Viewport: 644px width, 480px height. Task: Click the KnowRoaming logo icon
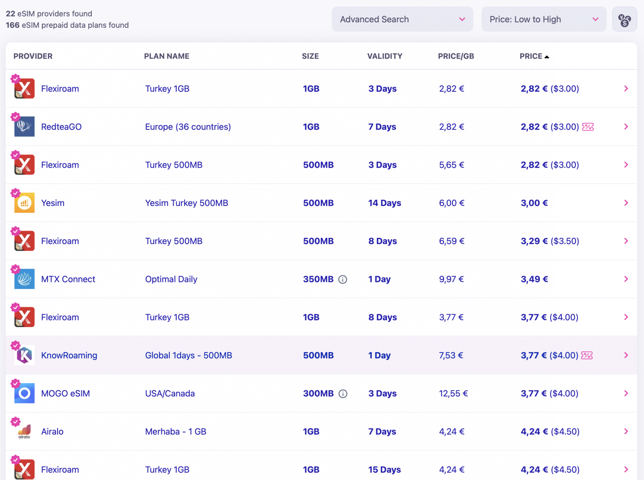tap(24, 355)
